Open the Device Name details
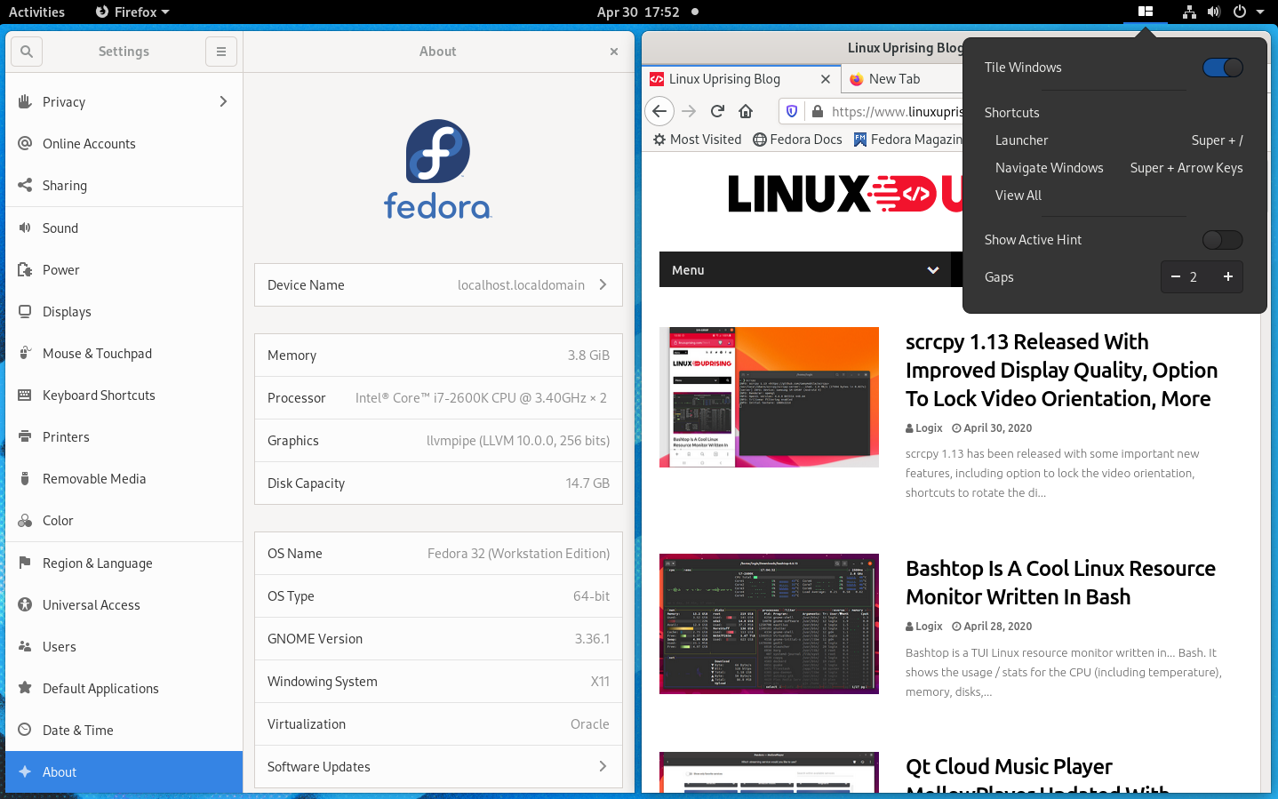This screenshot has width=1278, height=799. click(x=437, y=284)
